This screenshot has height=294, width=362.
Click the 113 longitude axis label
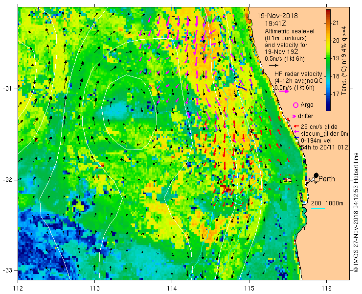tap(94, 289)
